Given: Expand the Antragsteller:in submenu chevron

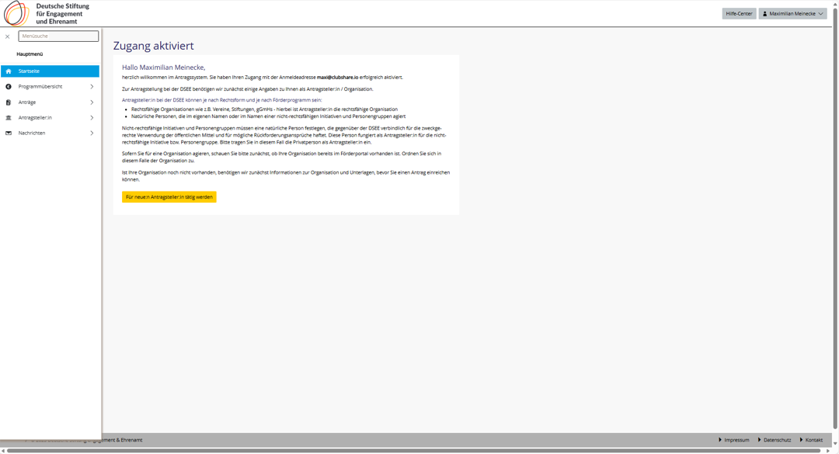Looking at the screenshot, I should [x=92, y=118].
